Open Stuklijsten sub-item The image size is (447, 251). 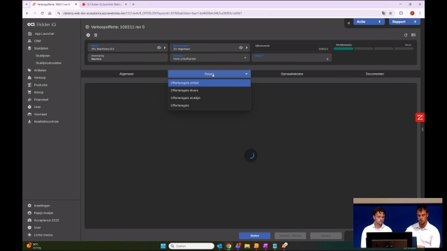(43, 56)
